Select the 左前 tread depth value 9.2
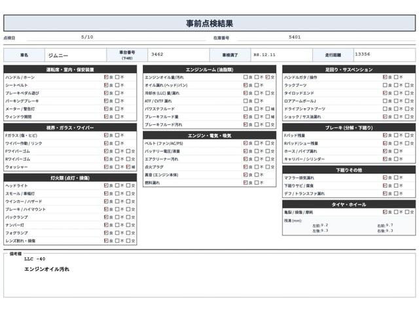This screenshot has width=419, height=314. pyautogui.click(x=325, y=225)
